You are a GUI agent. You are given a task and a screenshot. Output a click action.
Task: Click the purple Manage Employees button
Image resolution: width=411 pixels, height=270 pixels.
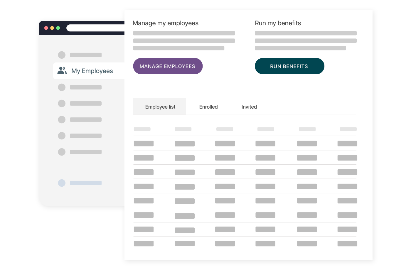[168, 66]
